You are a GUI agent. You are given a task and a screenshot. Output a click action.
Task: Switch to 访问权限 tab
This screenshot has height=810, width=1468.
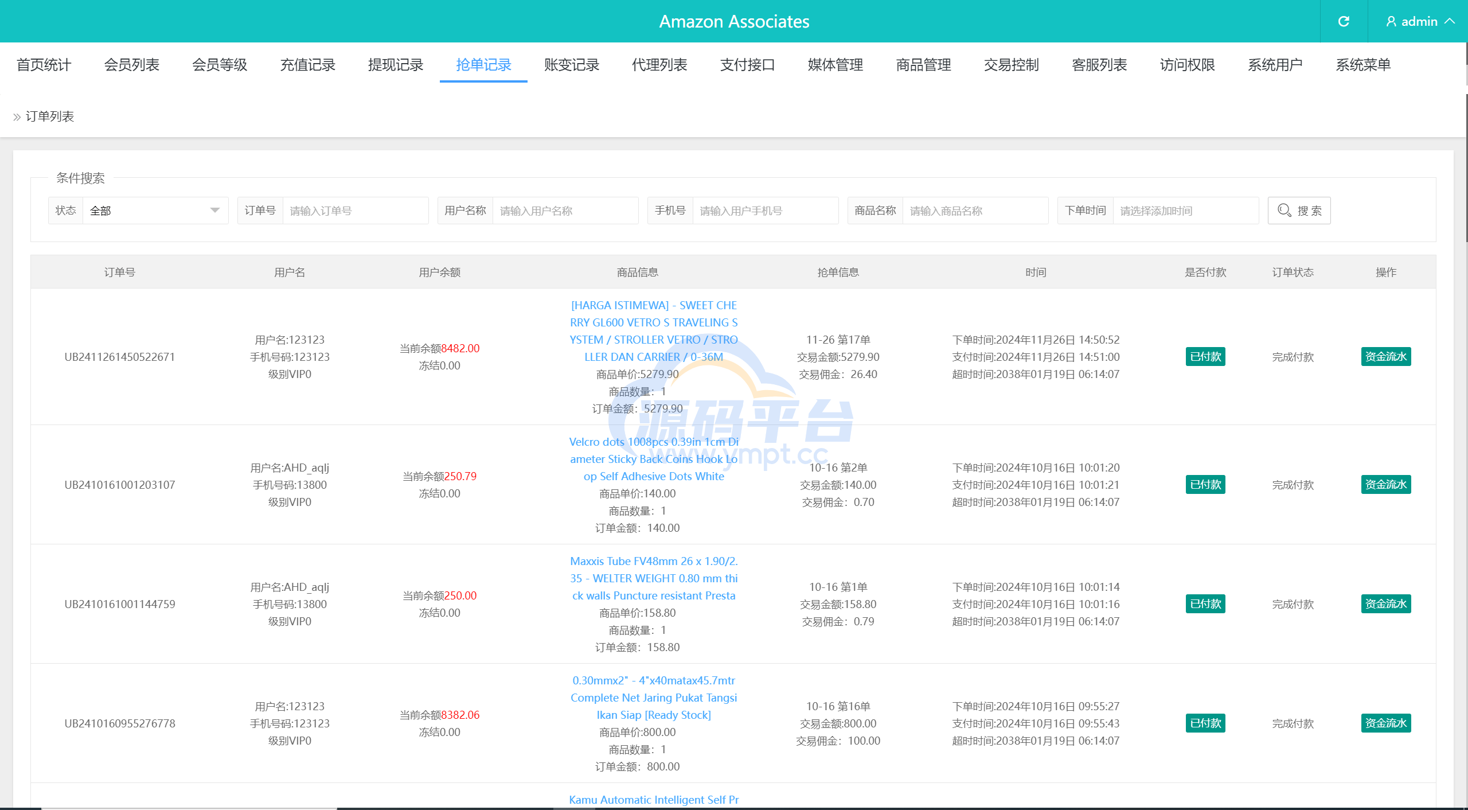pyautogui.click(x=1188, y=65)
